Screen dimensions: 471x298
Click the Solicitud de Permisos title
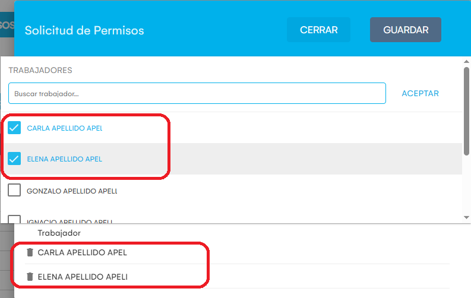84,30
